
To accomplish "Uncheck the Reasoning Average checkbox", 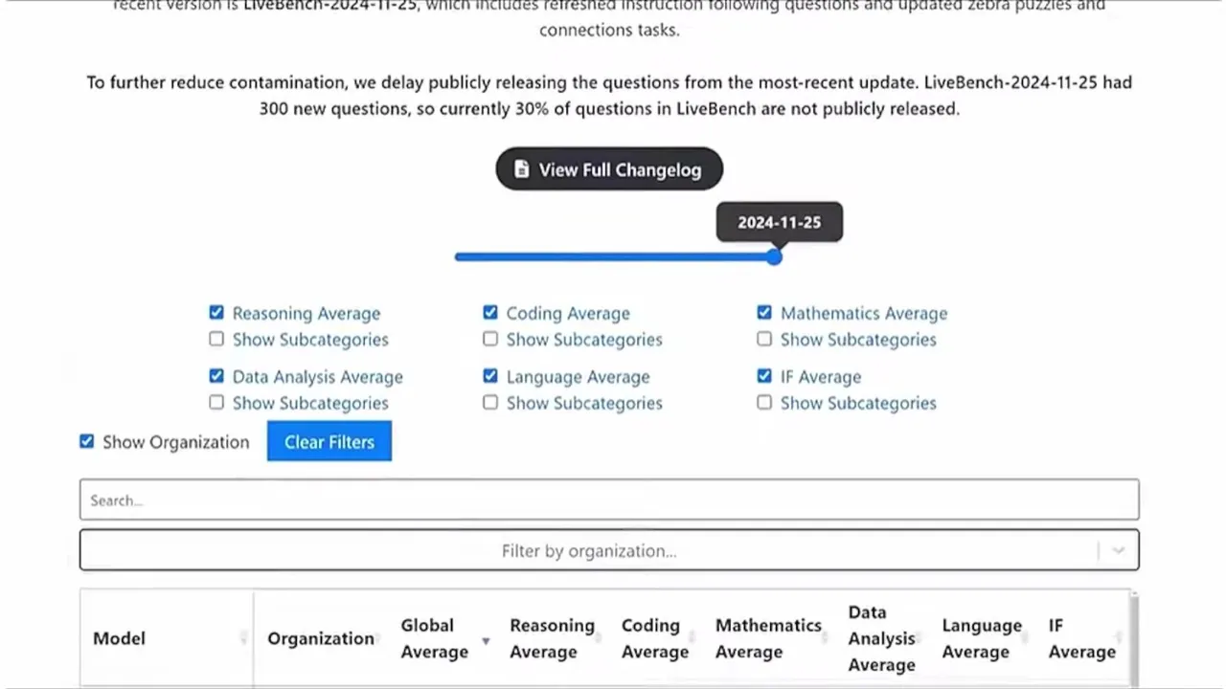I will pos(216,313).
